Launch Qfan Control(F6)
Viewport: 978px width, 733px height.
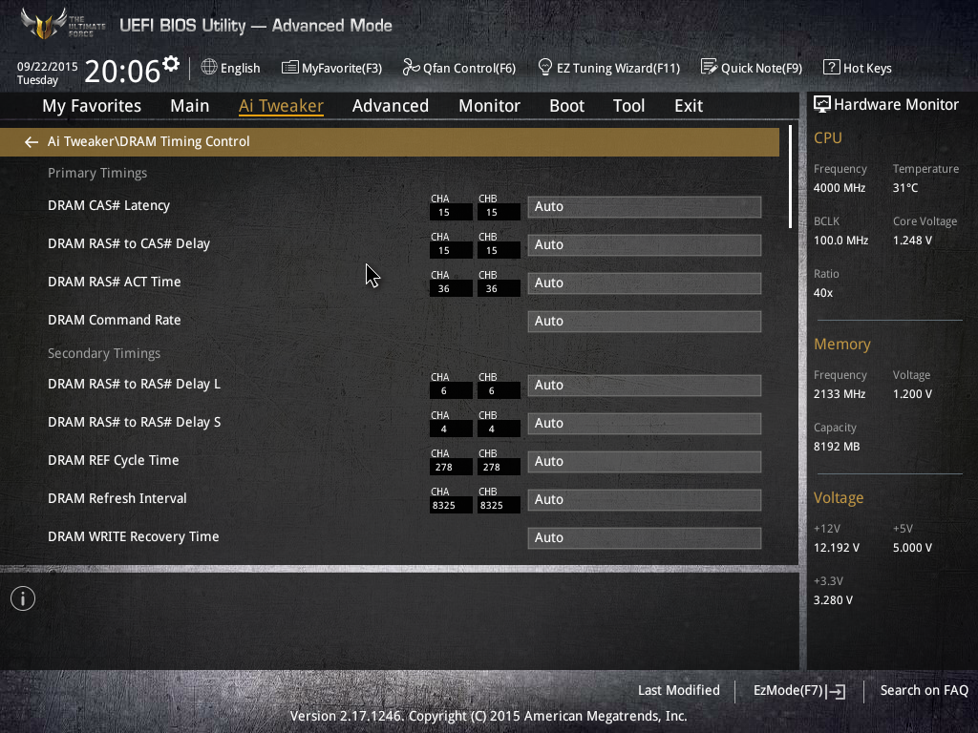click(x=469, y=68)
